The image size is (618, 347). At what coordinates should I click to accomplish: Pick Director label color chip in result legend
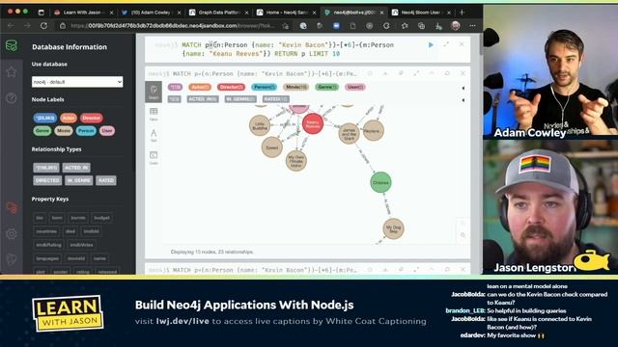point(231,87)
